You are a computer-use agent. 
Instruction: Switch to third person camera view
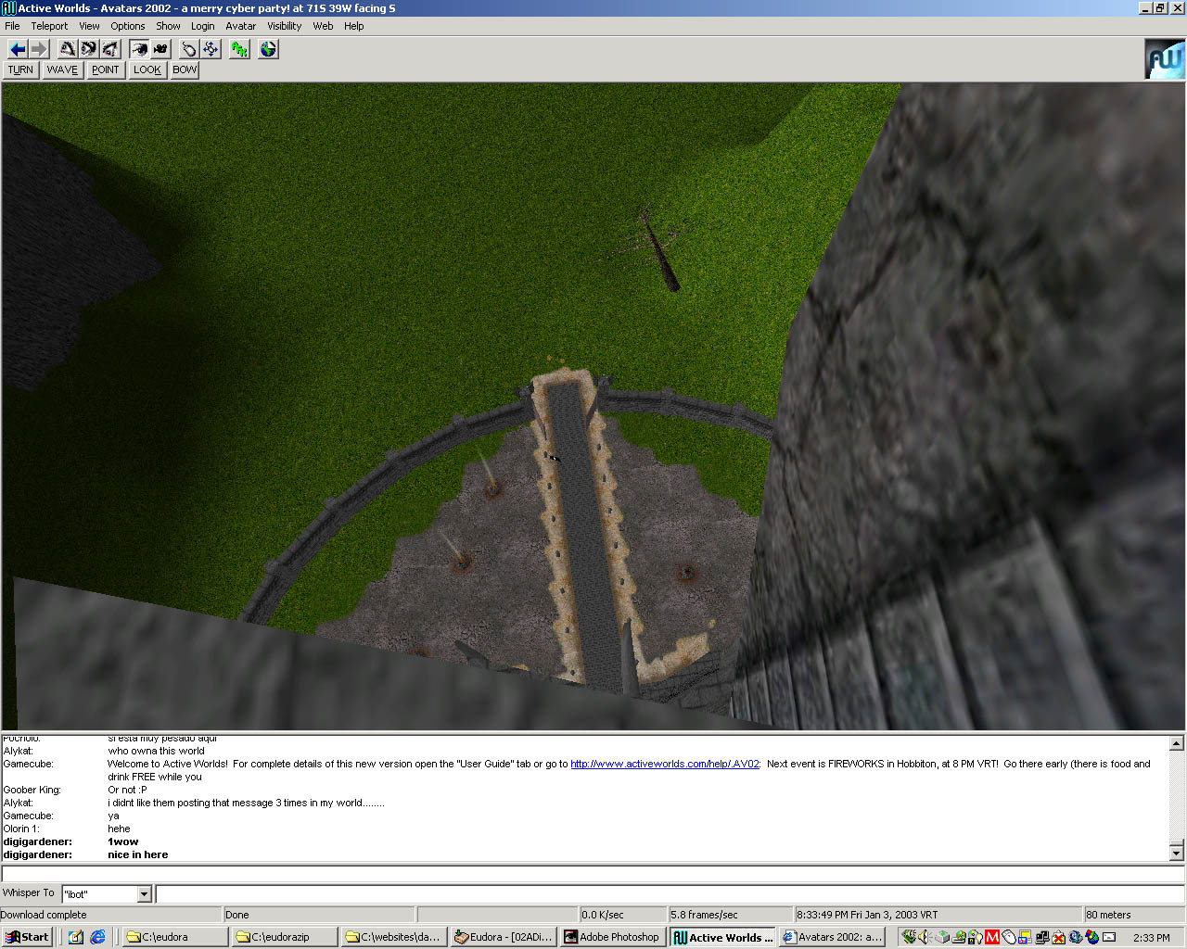point(160,49)
